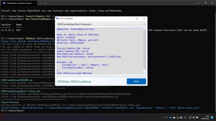Click the OSDHelp OSDCloudSetup label

[x=74, y=82]
